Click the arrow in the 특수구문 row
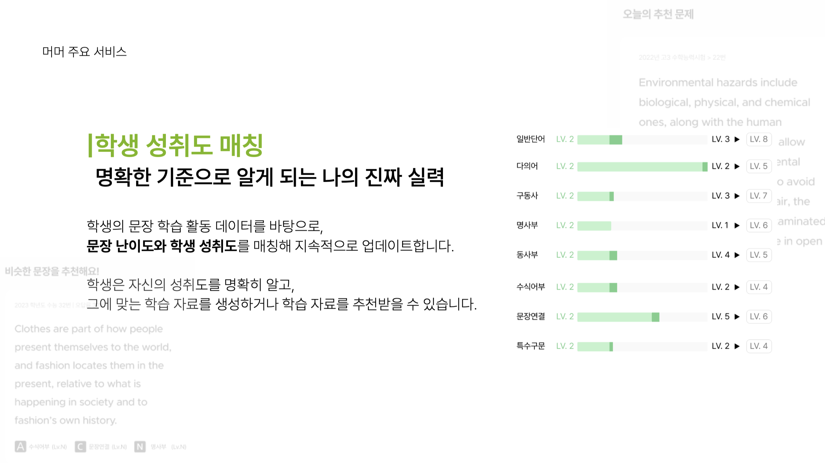 click(x=737, y=346)
